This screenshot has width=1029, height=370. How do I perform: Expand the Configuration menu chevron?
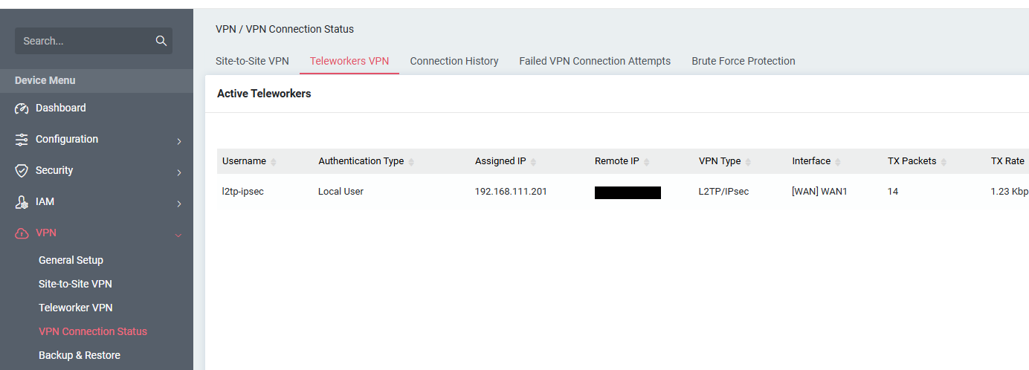[178, 141]
